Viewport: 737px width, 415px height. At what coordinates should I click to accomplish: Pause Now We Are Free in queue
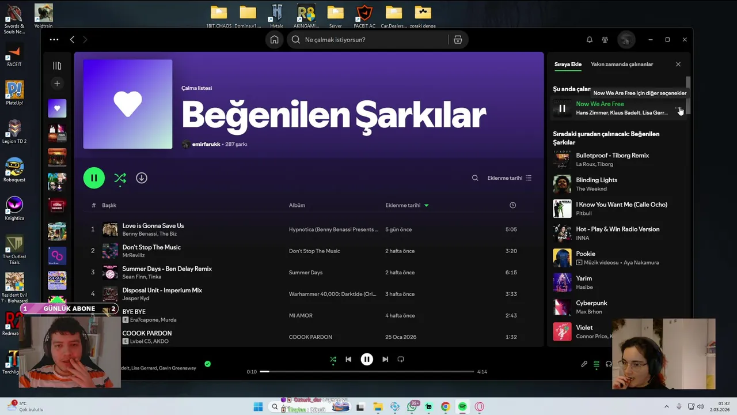(x=563, y=108)
